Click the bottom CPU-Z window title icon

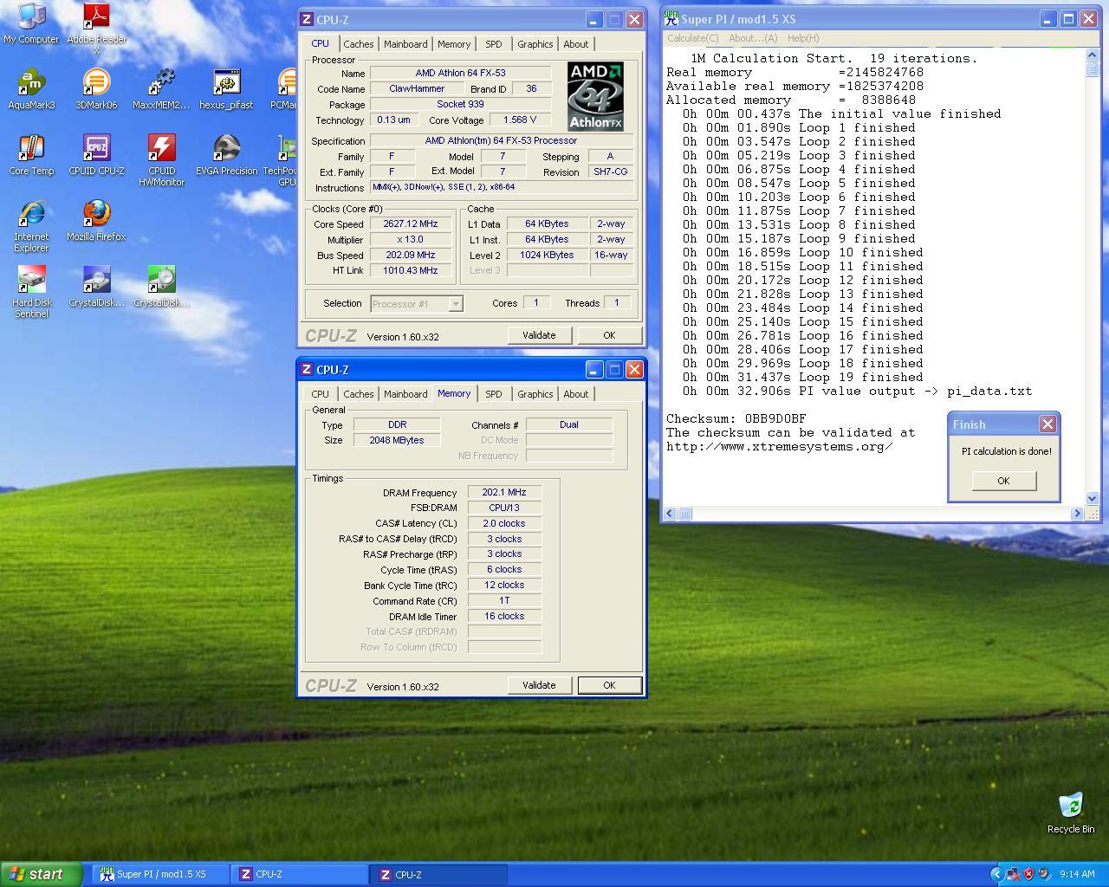pyautogui.click(x=307, y=369)
